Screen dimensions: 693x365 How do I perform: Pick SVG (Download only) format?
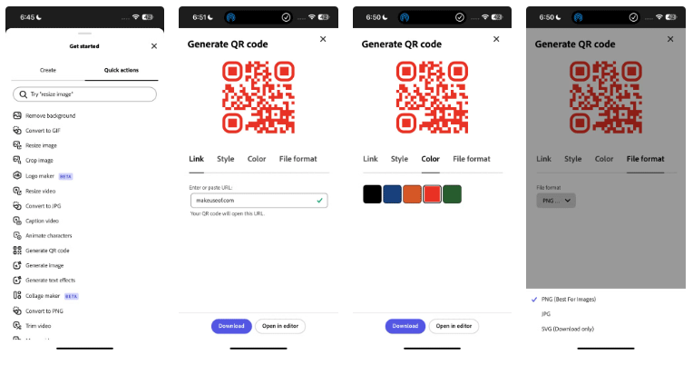coord(568,329)
